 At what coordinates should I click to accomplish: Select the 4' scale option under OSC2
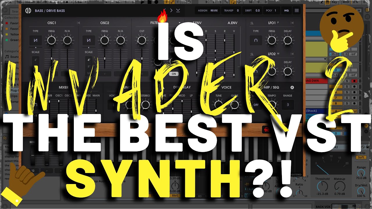tap(89, 60)
